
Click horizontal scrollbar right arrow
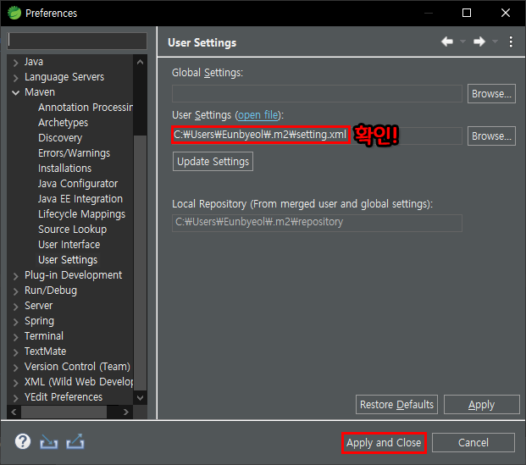[126, 412]
